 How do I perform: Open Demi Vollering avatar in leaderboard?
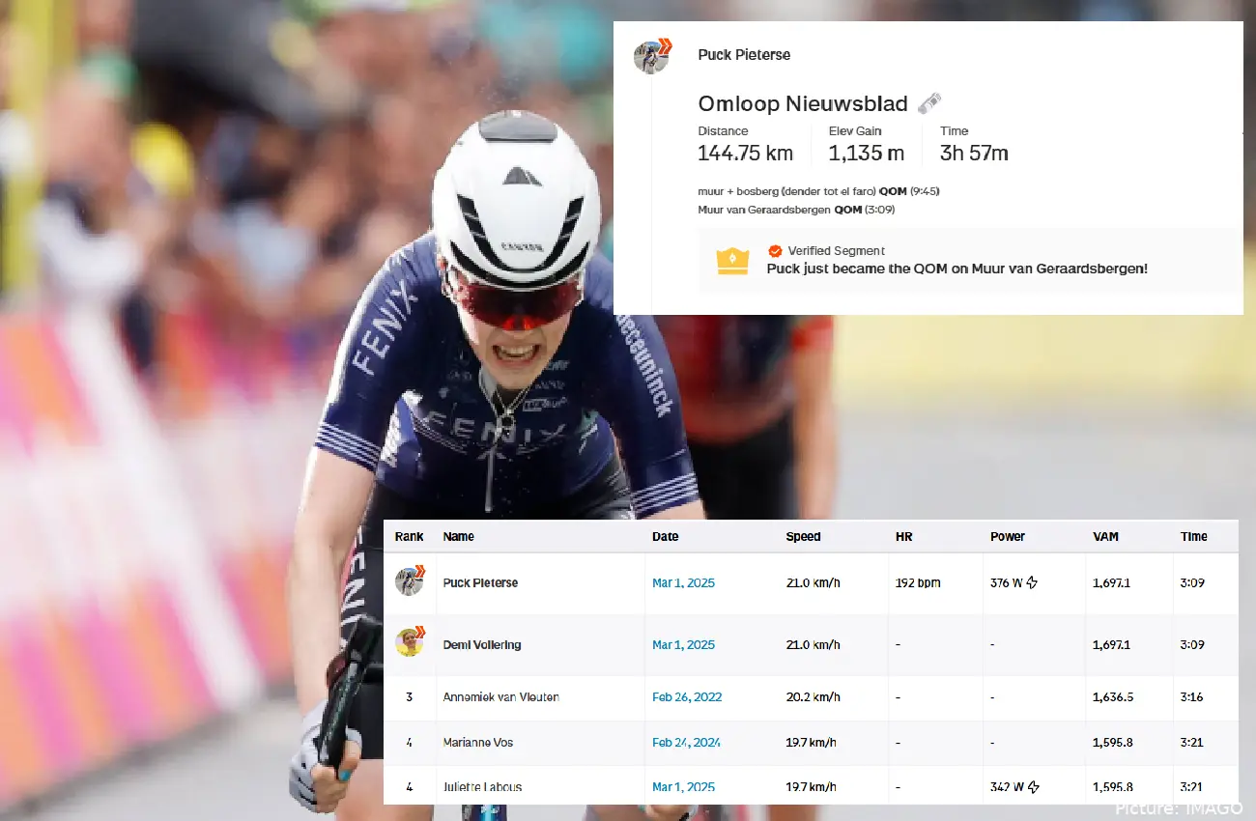pyautogui.click(x=410, y=642)
